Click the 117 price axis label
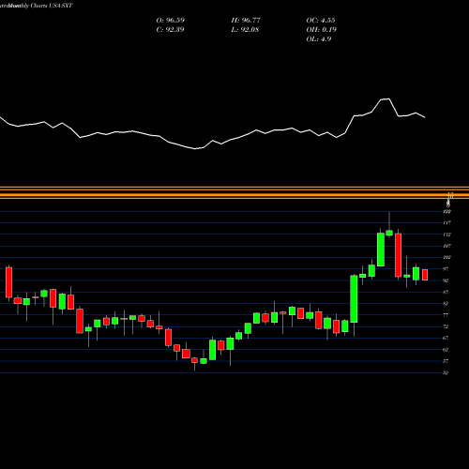The image size is (469, 469). tap(447, 223)
